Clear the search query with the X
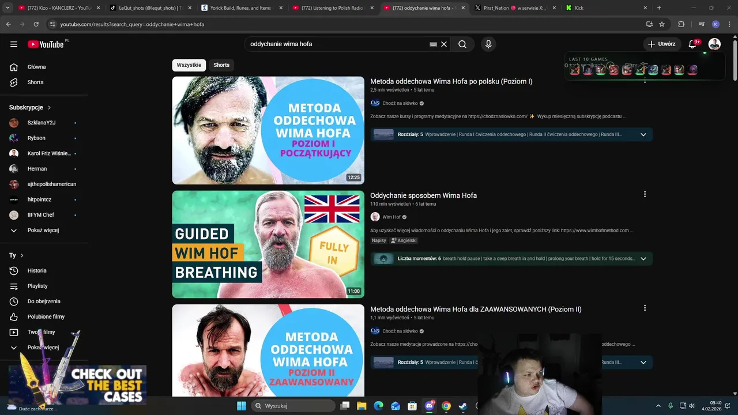This screenshot has width=738, height=415. (444, 44)
